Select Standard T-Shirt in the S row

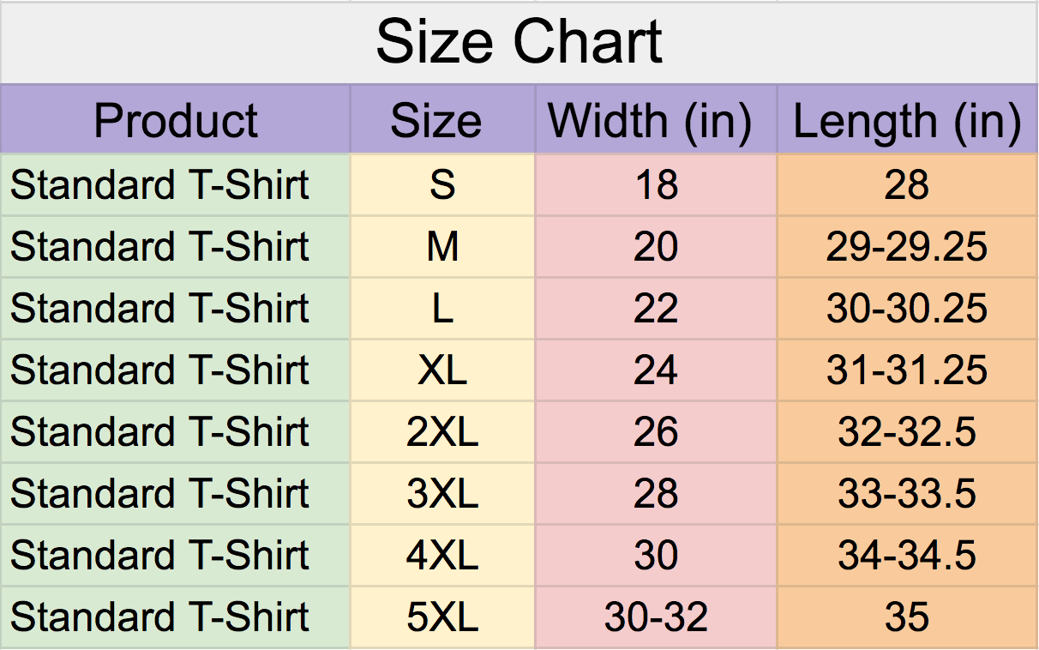159,185
